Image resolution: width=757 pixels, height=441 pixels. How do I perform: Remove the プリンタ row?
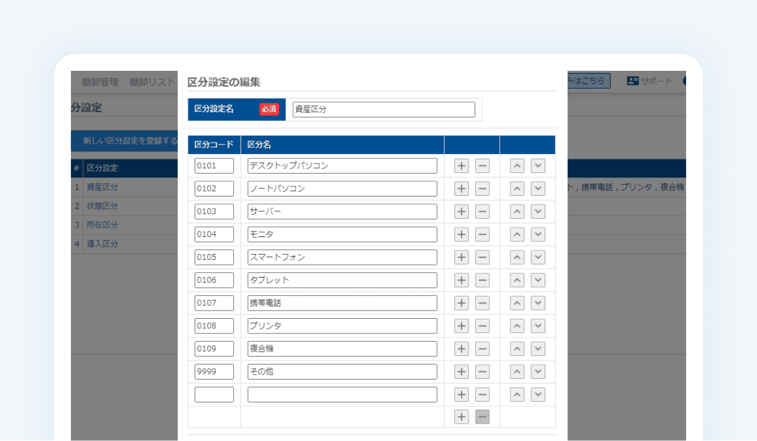[x=483, y=326]
